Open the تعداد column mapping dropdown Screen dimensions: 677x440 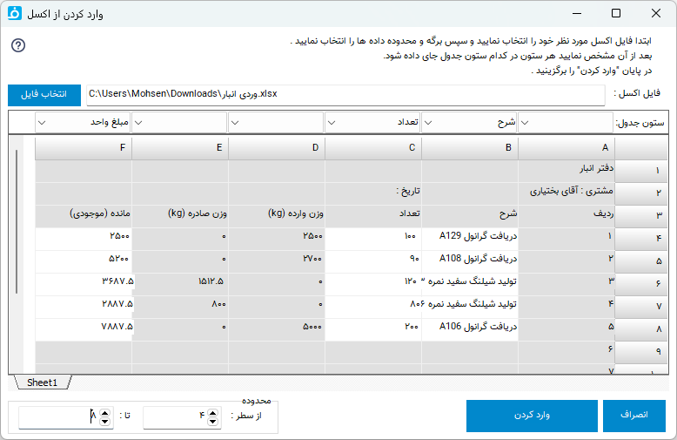point(372,123)
